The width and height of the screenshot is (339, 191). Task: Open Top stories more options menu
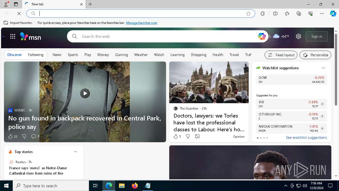click(75, 152)
